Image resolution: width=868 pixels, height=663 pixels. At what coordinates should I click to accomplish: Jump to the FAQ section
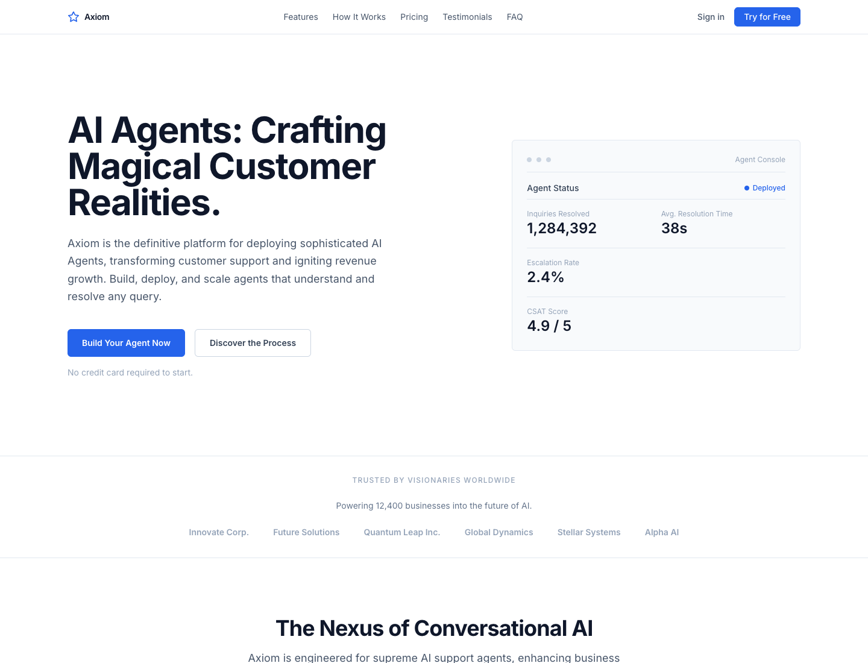515,17
